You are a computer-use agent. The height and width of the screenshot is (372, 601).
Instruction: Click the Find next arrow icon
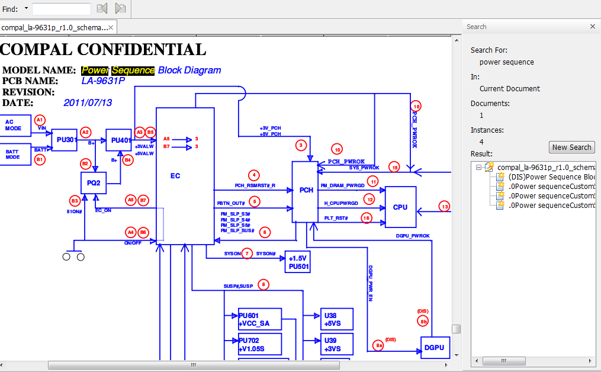click(x=120, y=8)
